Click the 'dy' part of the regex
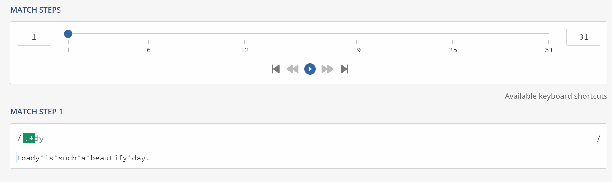The height and width of the screenshot is (182, 612). 39,139
